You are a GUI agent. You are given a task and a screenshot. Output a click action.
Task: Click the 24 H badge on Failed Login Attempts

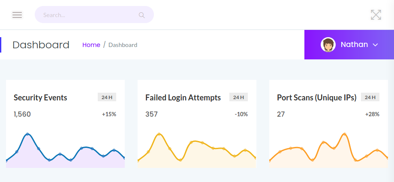click(x=238, y=97)
